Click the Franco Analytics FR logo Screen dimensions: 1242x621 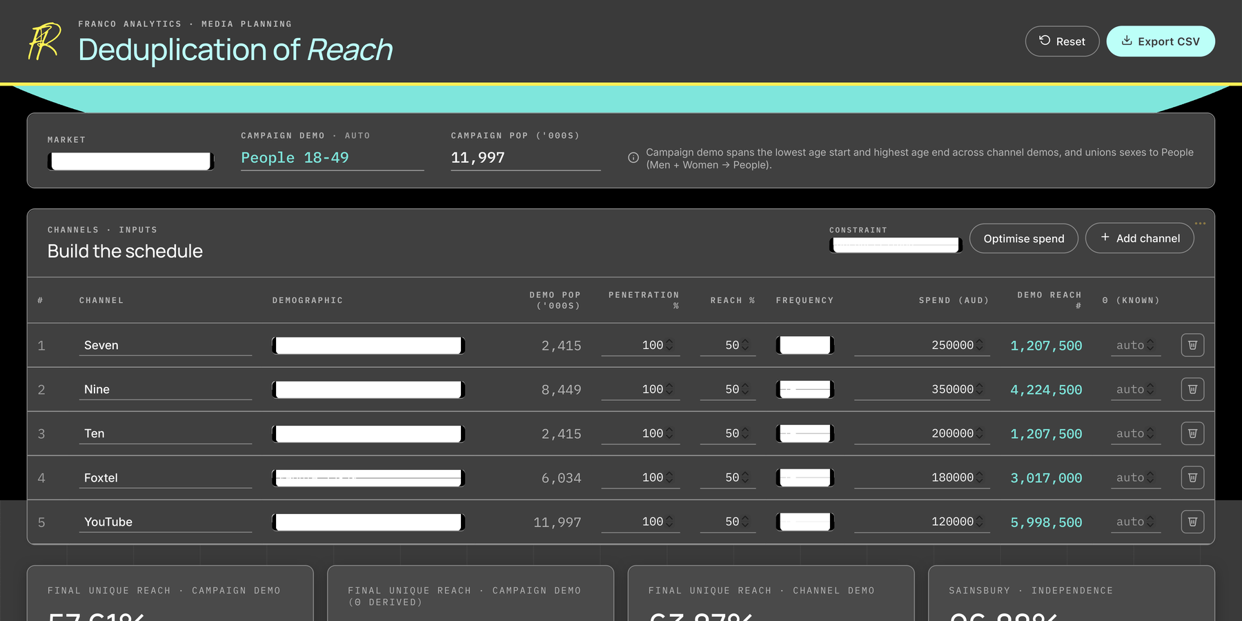[x=44, y=41]
